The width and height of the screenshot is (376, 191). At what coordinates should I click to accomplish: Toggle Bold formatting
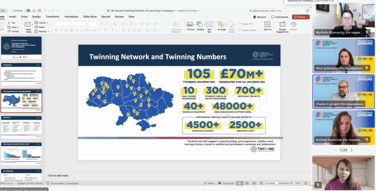click(x=56, y=30)
